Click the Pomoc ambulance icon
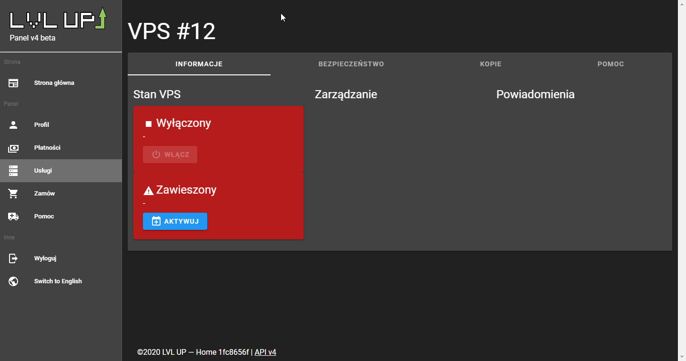 tap(13, 217)
